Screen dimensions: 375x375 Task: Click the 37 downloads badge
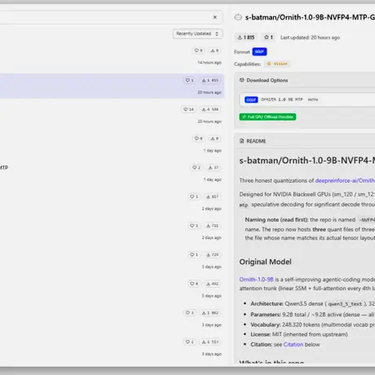click(214, 167)
